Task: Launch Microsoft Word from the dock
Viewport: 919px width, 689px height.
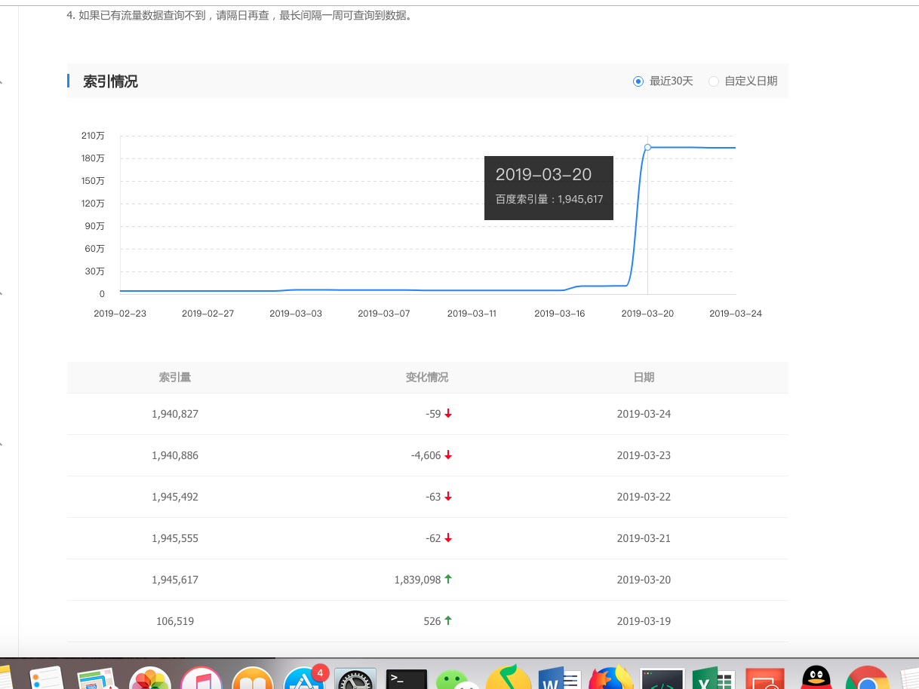Action: 559,680
